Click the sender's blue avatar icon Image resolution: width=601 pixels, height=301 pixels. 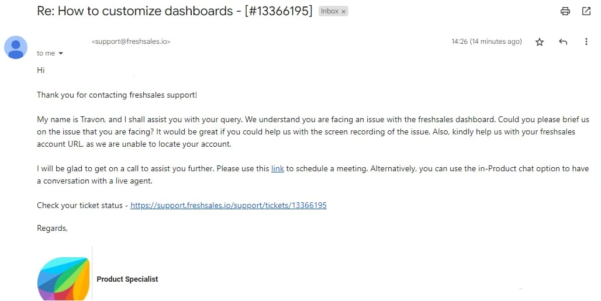coord(16,47)
